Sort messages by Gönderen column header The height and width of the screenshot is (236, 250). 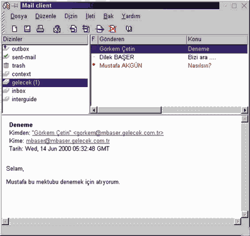(x=142, y=39)
